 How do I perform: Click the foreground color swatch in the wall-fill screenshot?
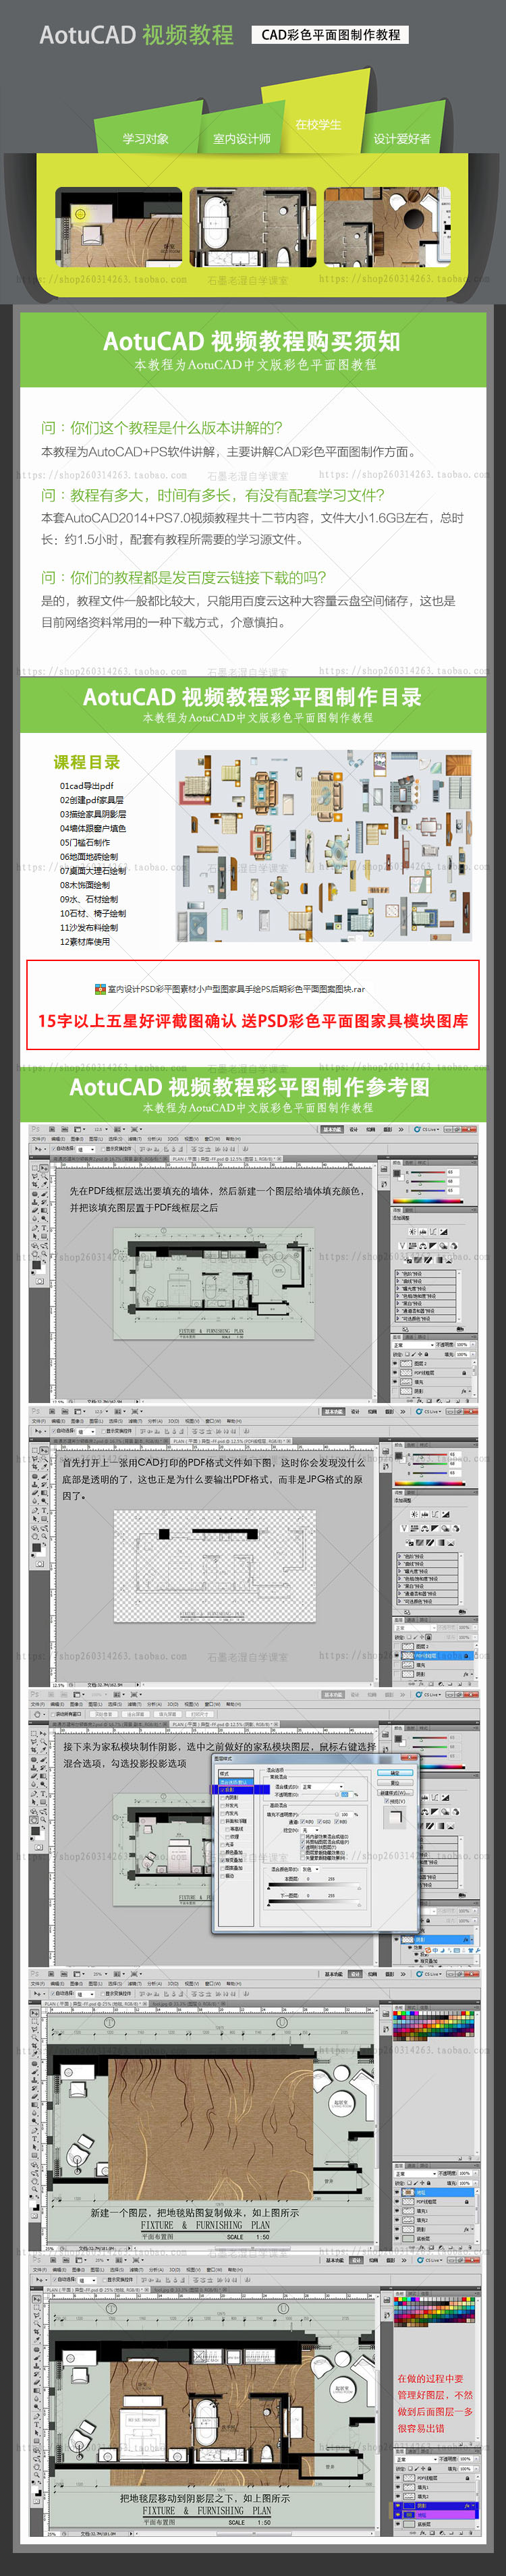click(36, 1265)
